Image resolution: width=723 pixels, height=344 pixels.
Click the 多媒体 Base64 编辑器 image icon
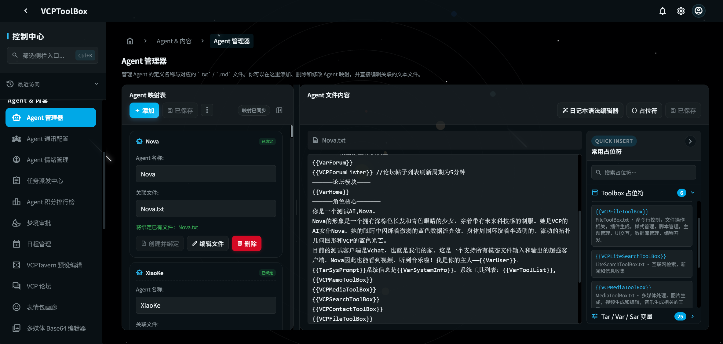[x=16, y=328]
